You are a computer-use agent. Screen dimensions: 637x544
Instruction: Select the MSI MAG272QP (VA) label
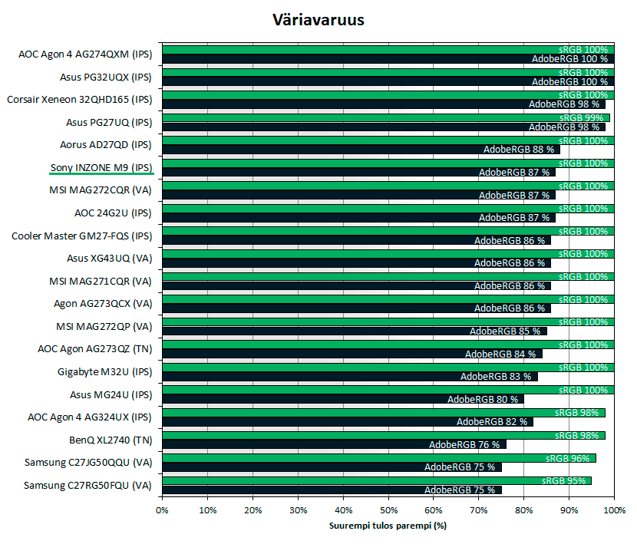click(x=104, y=327)
